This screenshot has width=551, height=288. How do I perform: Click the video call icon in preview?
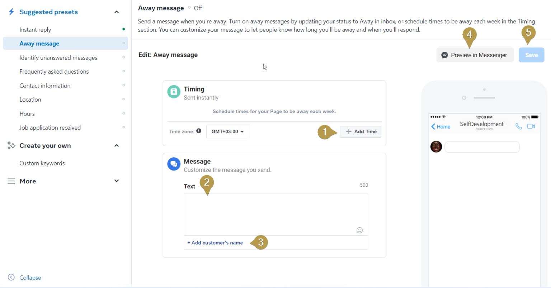(531, 126)
